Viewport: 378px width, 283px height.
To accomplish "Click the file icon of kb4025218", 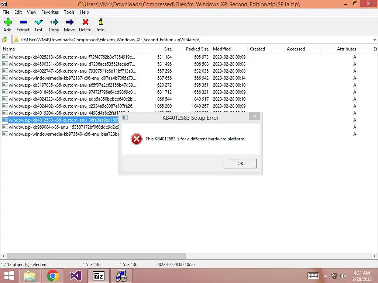I will (5, 57).
